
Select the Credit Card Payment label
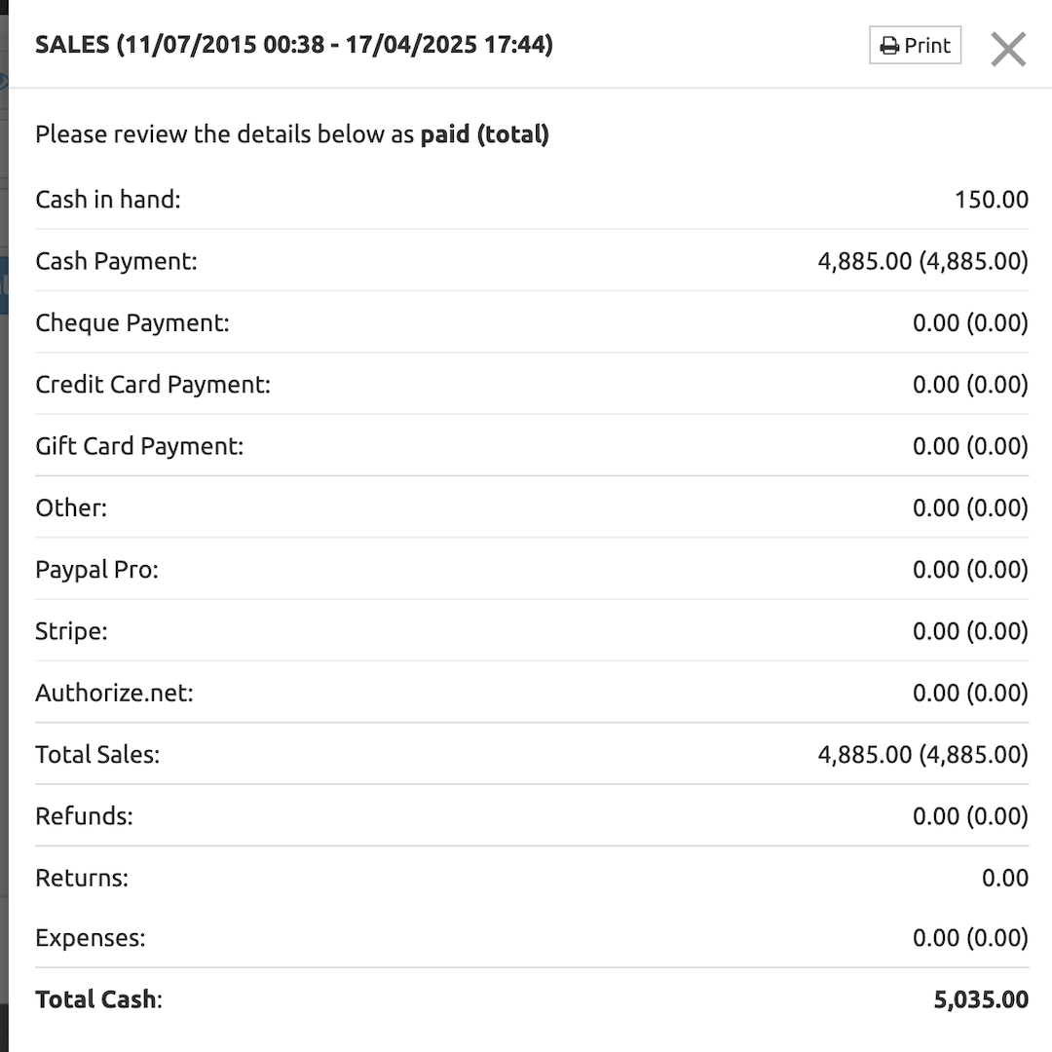pyautogui.click(x=153, y=385)
